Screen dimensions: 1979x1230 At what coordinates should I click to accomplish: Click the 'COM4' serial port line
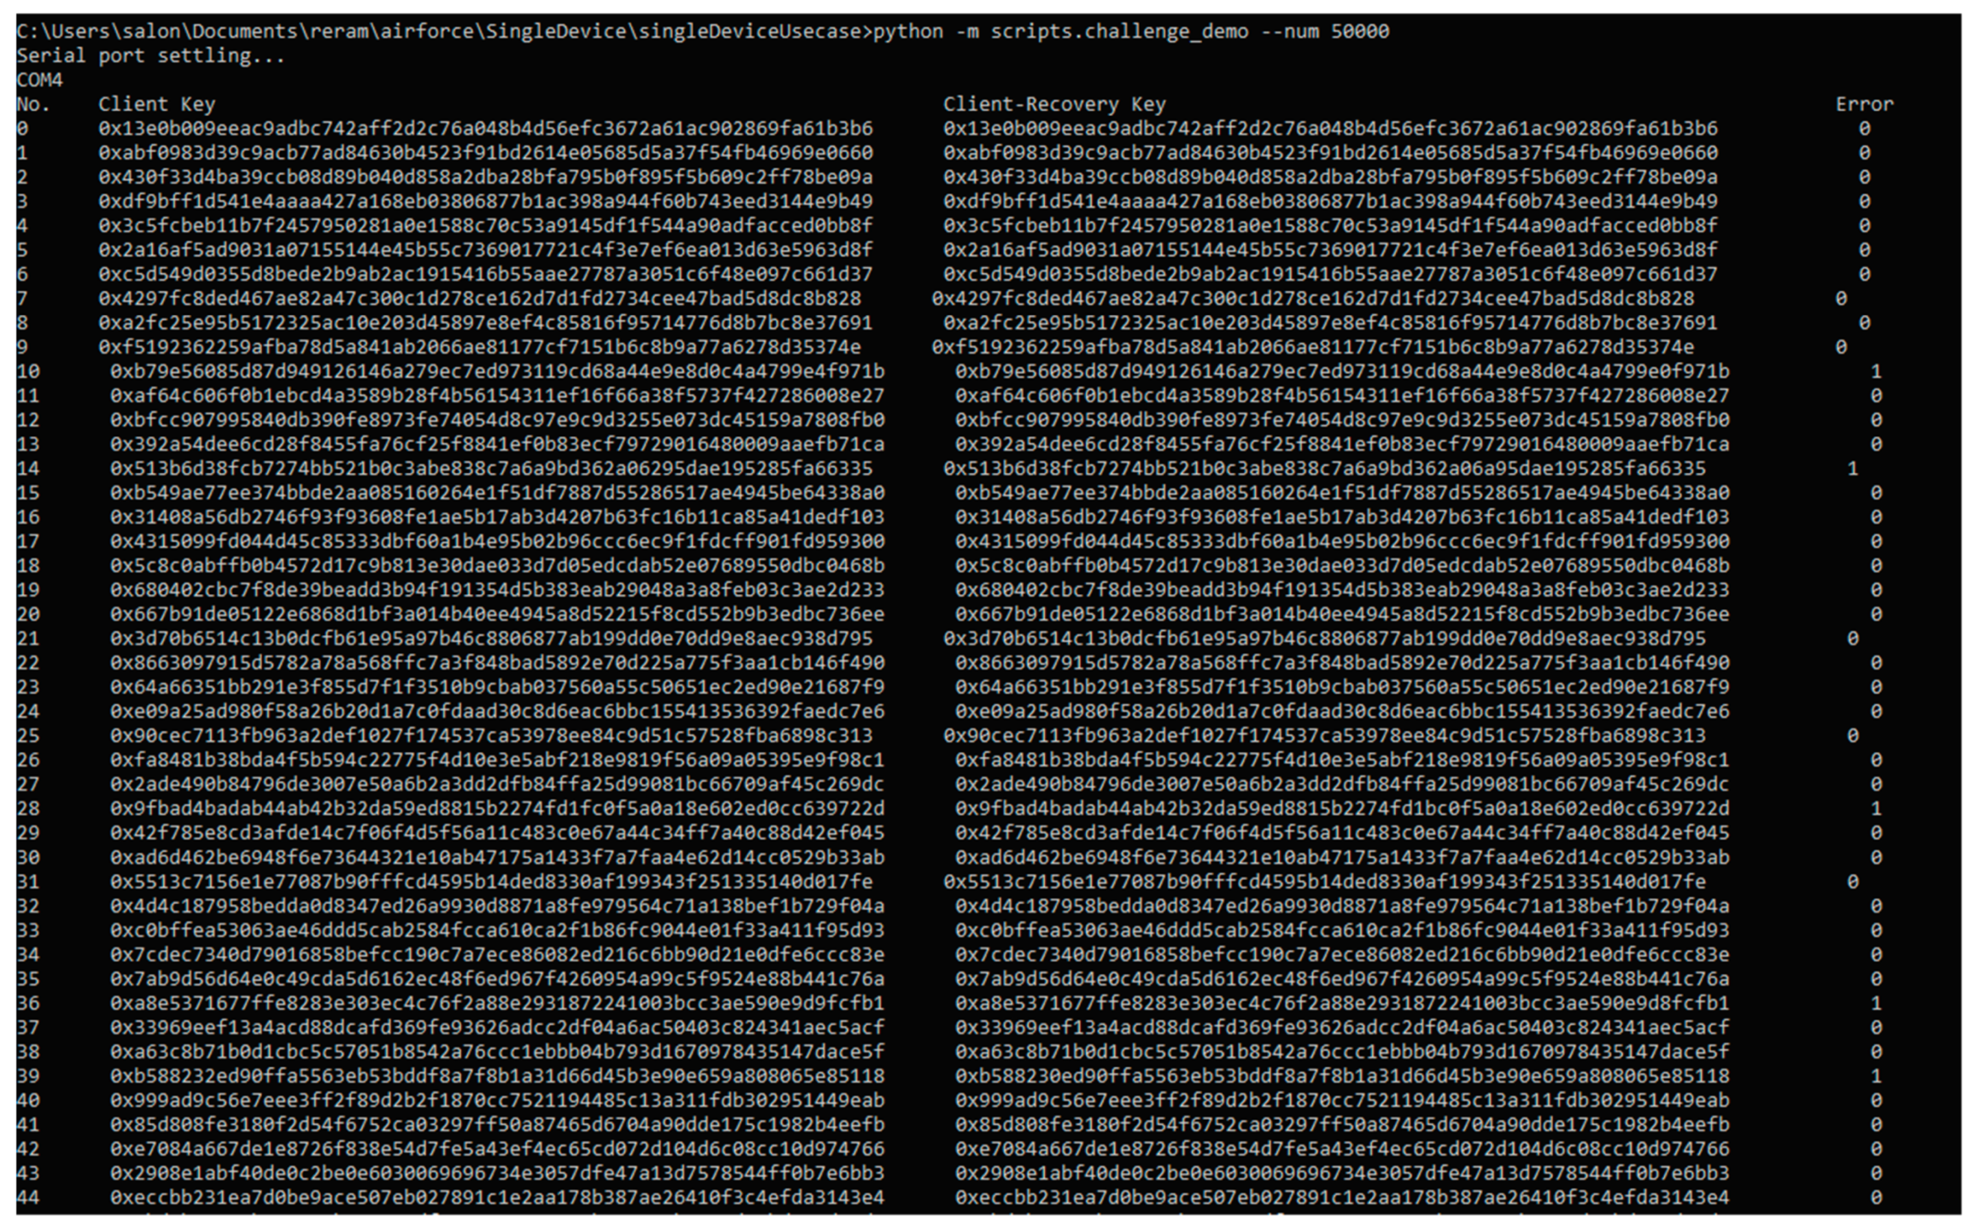click(x=39, y=80)
